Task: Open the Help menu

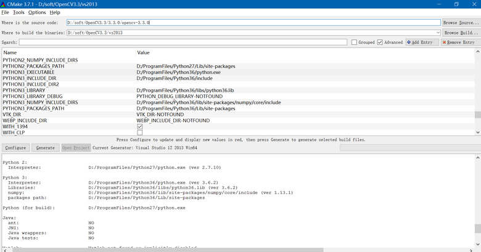Action: [x=55, y=12]
